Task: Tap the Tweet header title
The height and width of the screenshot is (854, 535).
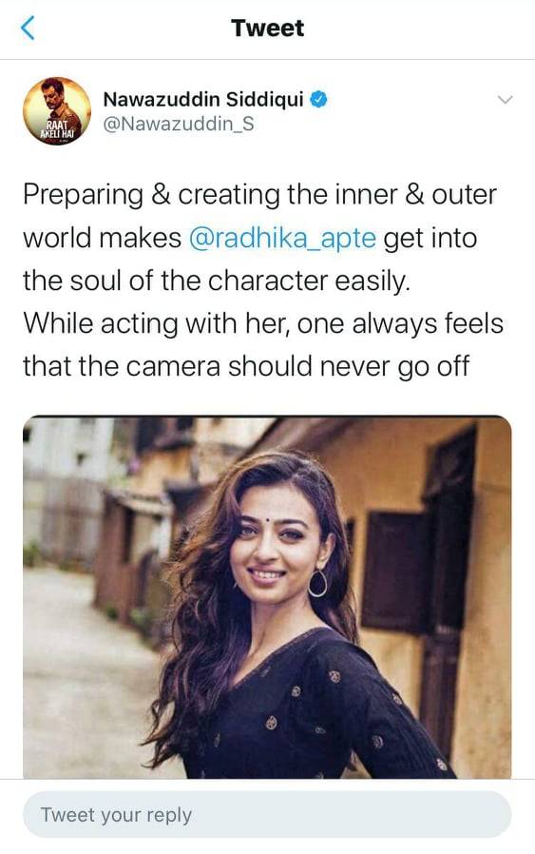Action: [x=267, y=28]
